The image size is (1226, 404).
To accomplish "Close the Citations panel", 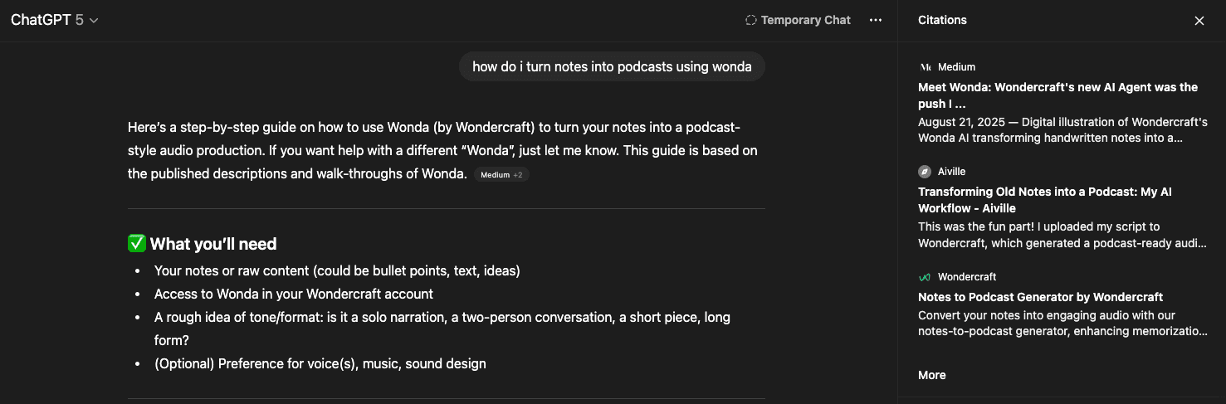I will (1199, 21).
